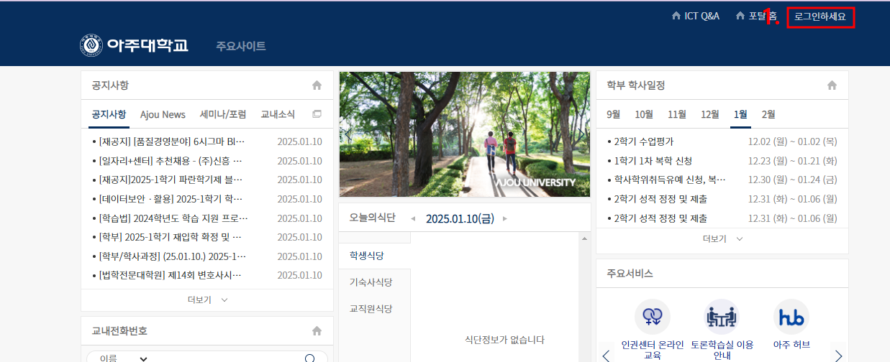Click the Ajou University logo
The height and width of the screenshot is (362, 890).
tap(135, 46)
